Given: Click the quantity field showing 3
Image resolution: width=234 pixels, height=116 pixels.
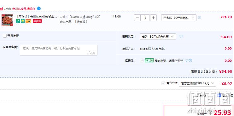Looking at the screenshot, I should 145,18.
